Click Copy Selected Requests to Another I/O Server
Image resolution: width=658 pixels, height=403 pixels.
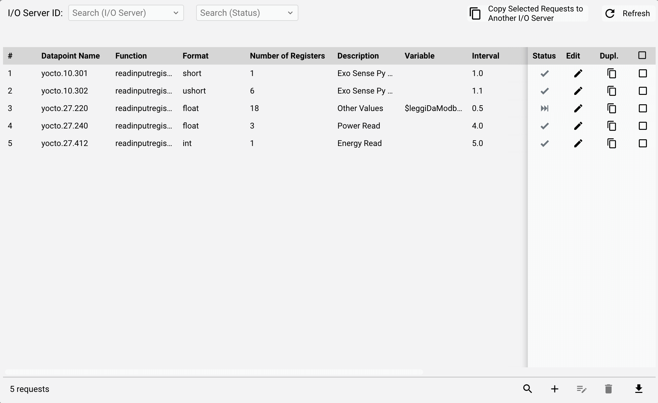[x=527, y=13]
